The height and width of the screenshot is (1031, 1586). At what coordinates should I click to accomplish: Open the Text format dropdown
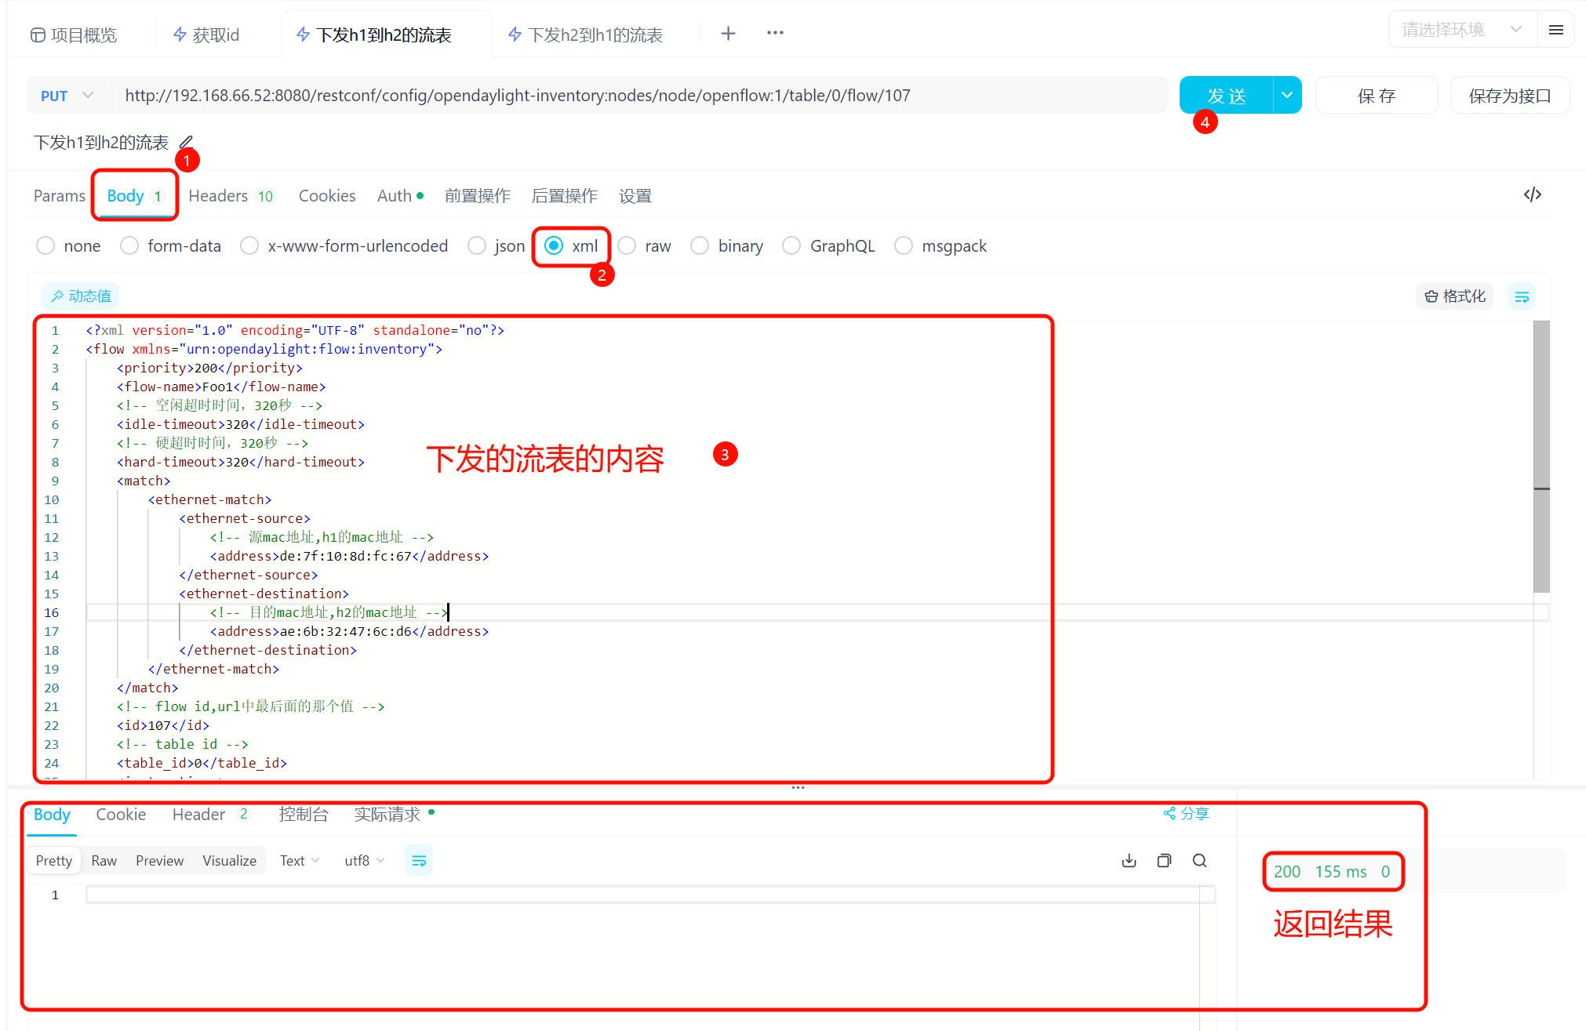300,861
